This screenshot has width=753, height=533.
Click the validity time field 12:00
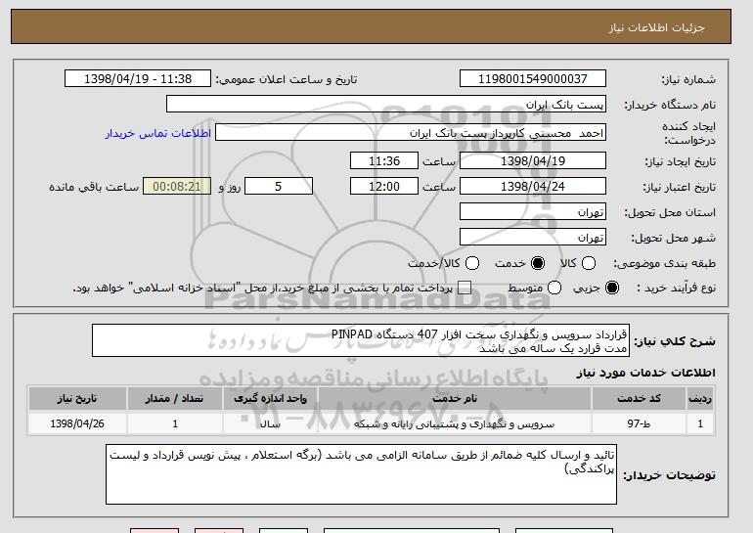pyautogui.click(x=384, y=187)
